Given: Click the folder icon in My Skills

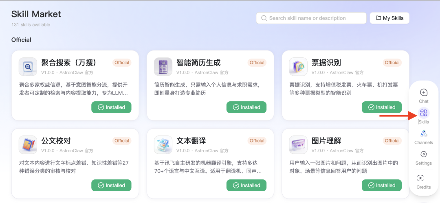Looking at the screenshot, I should click(x=378, y=18).
